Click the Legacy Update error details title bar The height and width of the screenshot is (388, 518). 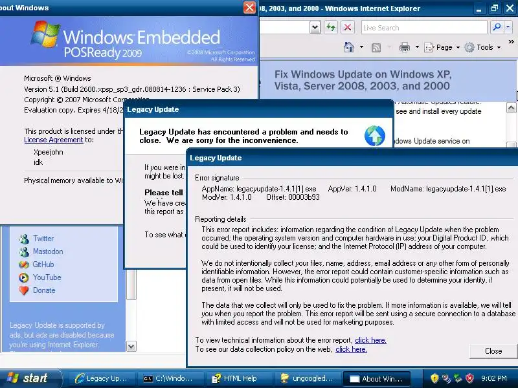(352, 158)
